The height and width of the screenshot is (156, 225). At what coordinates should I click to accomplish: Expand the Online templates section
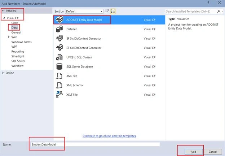[3, 73]
